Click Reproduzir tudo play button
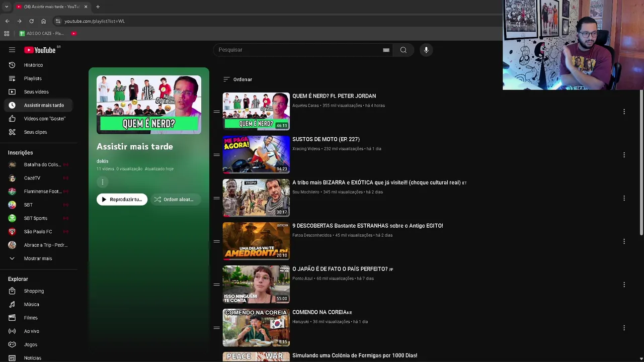Image resolution: width=644 pixels, height=362 pixels. tap(122, 200)
